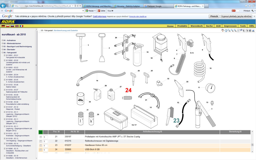Image resolution: width=256 pixels, height=160 pixels.
Task: Open browser Tools gear icon
Action: [253, 6]
